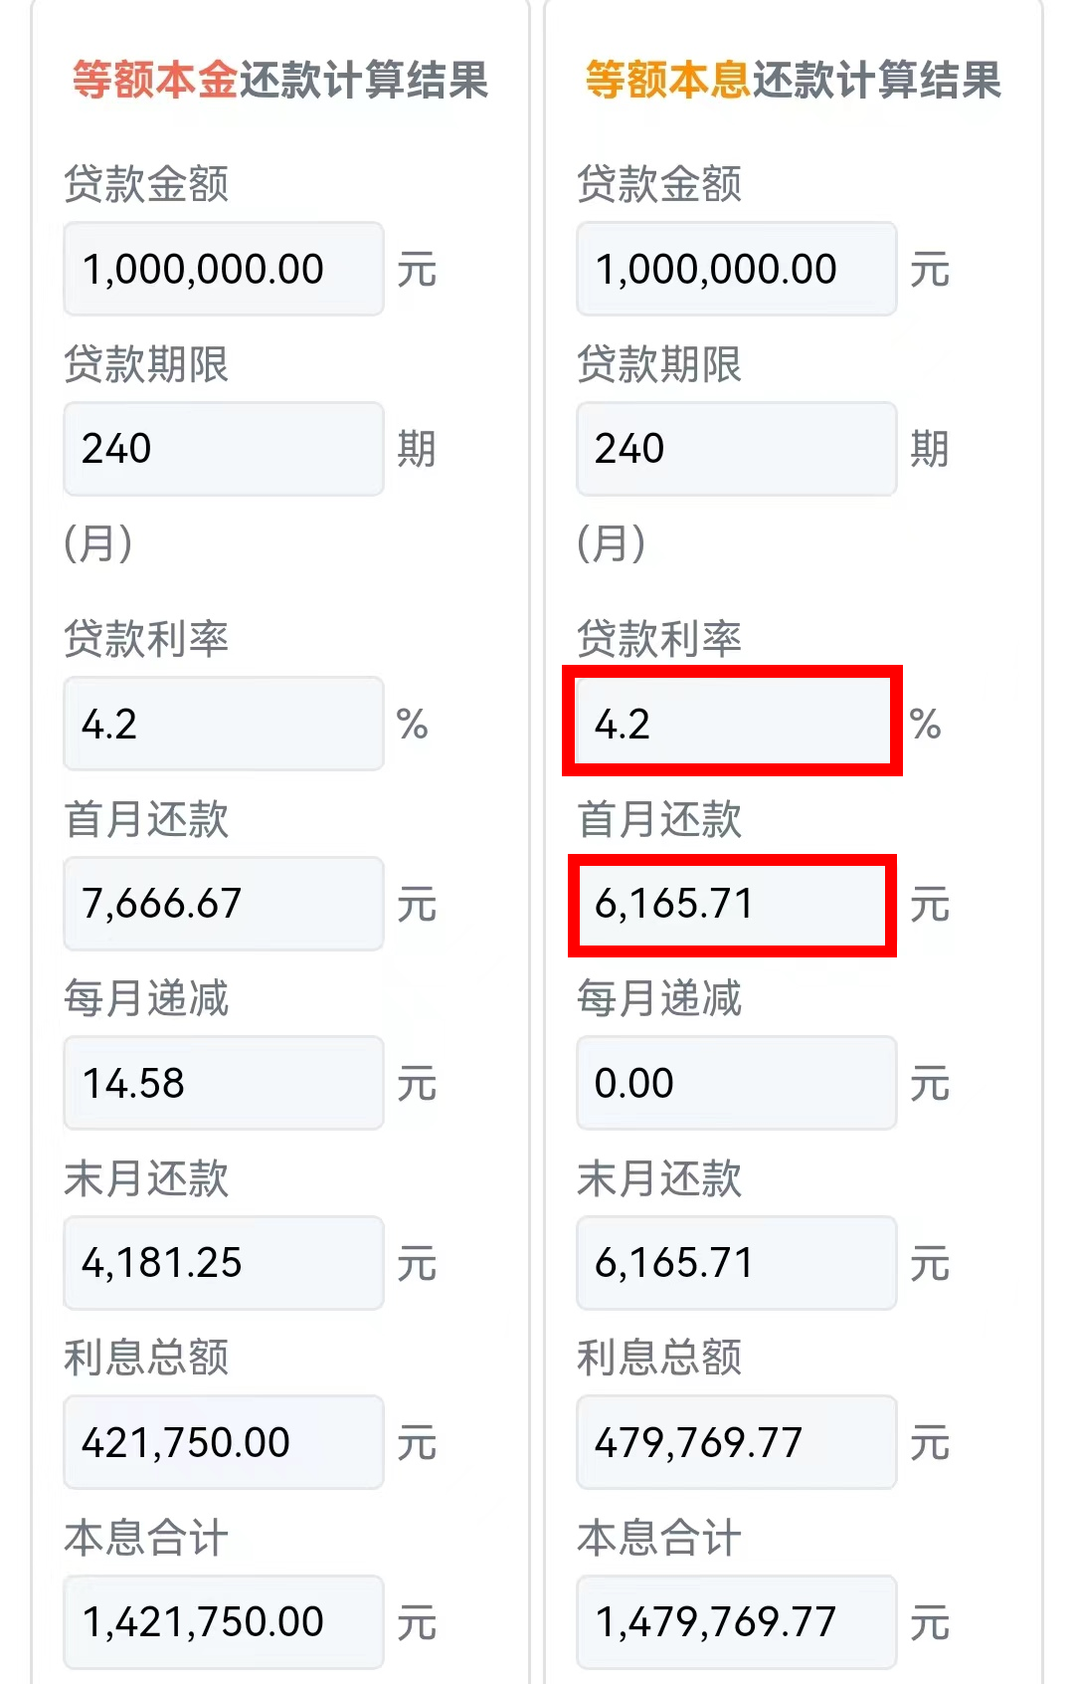Viewport: 1074px width, 1684px height.
Task: Click the 等额本金 loan amount input field
Action: [x=223, y=267]
